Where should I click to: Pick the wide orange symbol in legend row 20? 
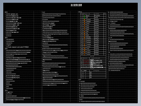click(x=85, y=52)
